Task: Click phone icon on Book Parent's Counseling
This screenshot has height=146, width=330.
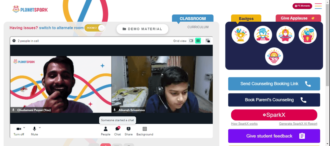Action: [x=303, y=100]
